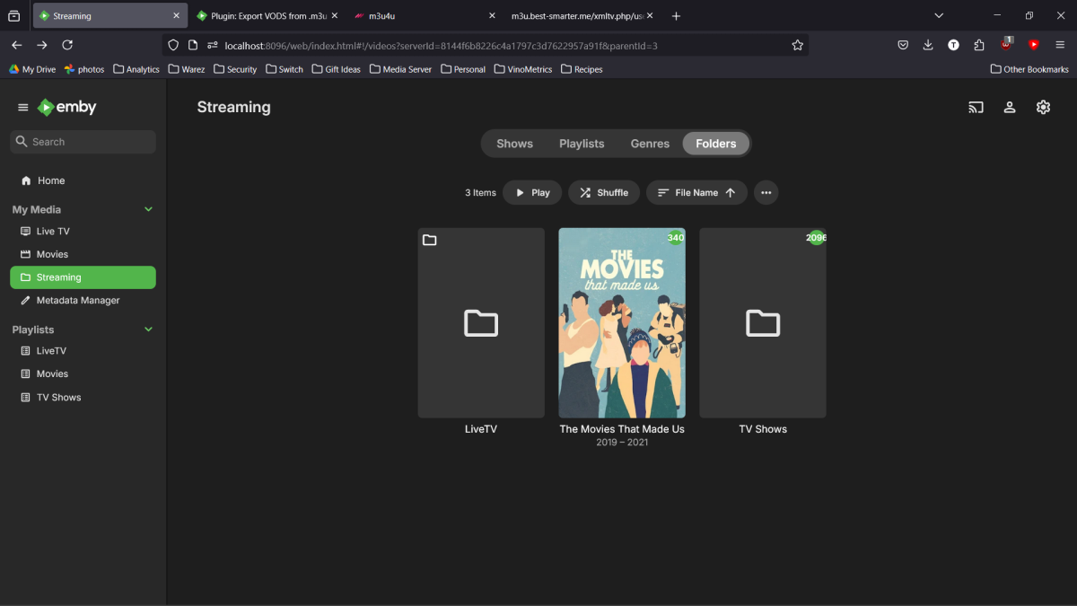
Task: Open Cast to device icon
Action: [x=976, y=108]
